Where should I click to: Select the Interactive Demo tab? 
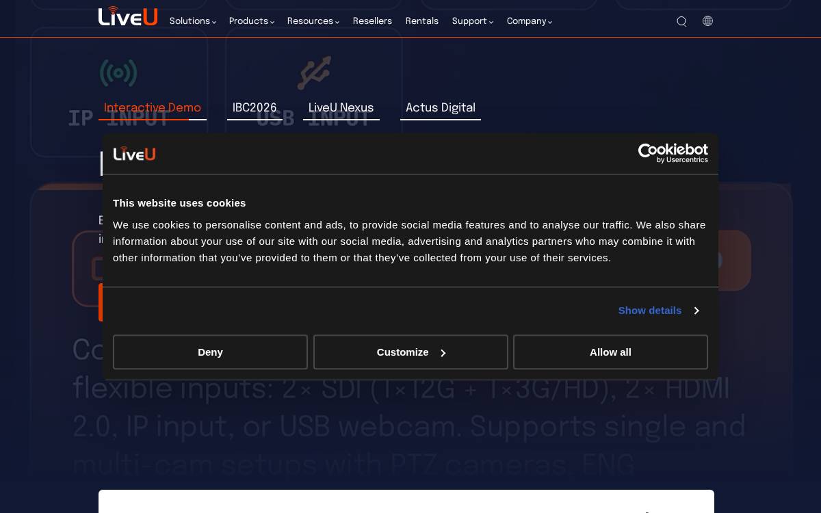click(153, 108)
